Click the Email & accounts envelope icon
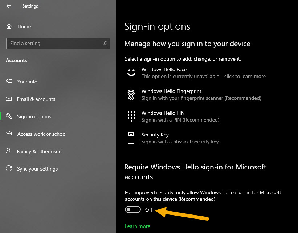 click(x=9, y=99)
